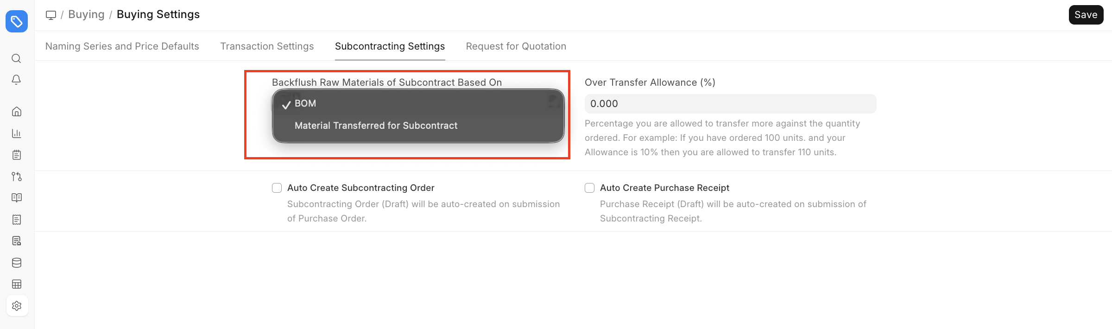Open the database stack sidebar icon

17,263
